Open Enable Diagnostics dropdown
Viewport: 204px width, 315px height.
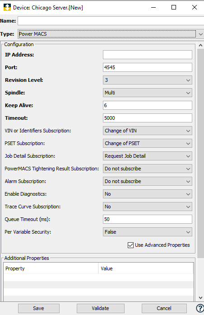point(148,194)
